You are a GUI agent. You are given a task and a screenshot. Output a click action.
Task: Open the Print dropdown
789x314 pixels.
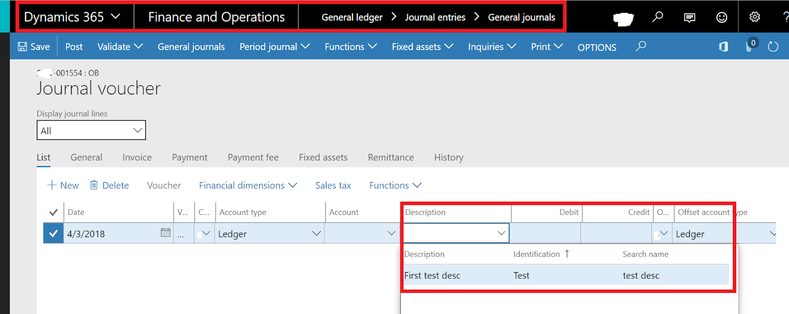point(547,47)
